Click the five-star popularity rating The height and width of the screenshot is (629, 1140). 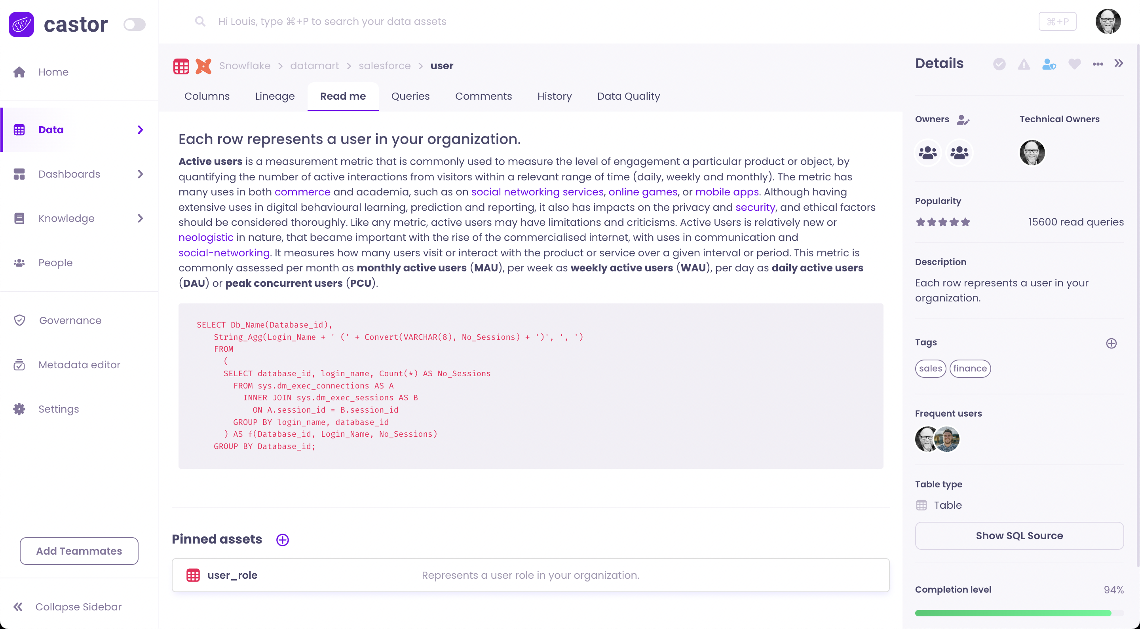point(942,222)
